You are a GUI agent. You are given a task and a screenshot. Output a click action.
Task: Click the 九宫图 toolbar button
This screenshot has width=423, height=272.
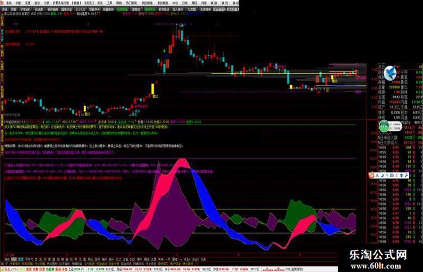191,9
